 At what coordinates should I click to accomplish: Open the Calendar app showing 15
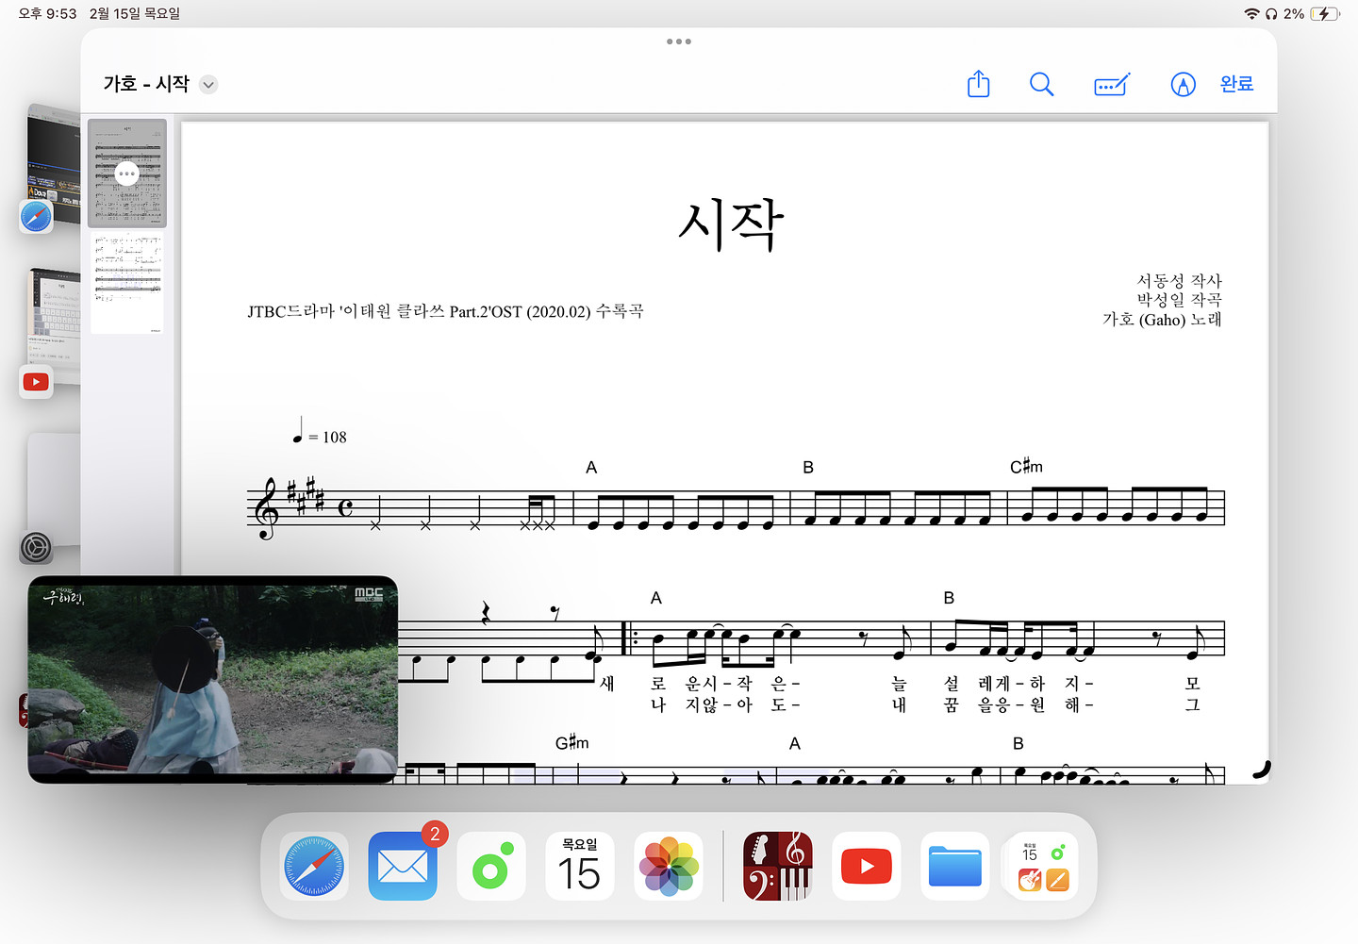click(x=579, y=866)
